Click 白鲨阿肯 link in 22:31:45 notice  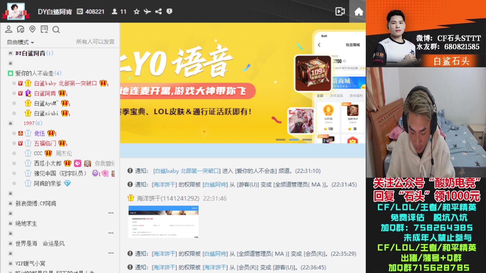click(215, 185)
